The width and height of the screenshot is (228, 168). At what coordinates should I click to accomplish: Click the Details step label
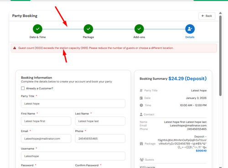click(190, 37)
